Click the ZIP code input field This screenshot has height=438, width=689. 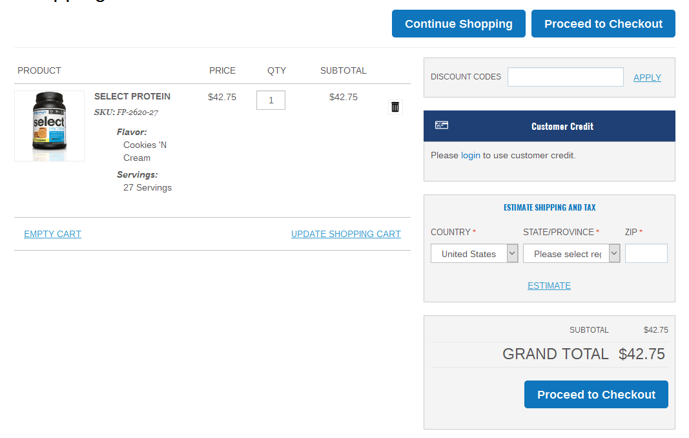click(646, 253)
